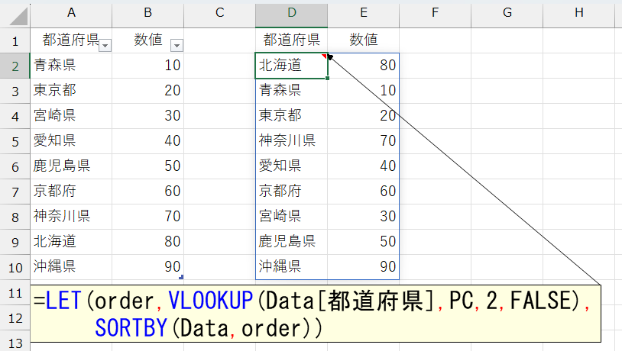The image size is (622, 351).
Task: Click cell A3 containing 東京都
Action: tap(71, 91)
